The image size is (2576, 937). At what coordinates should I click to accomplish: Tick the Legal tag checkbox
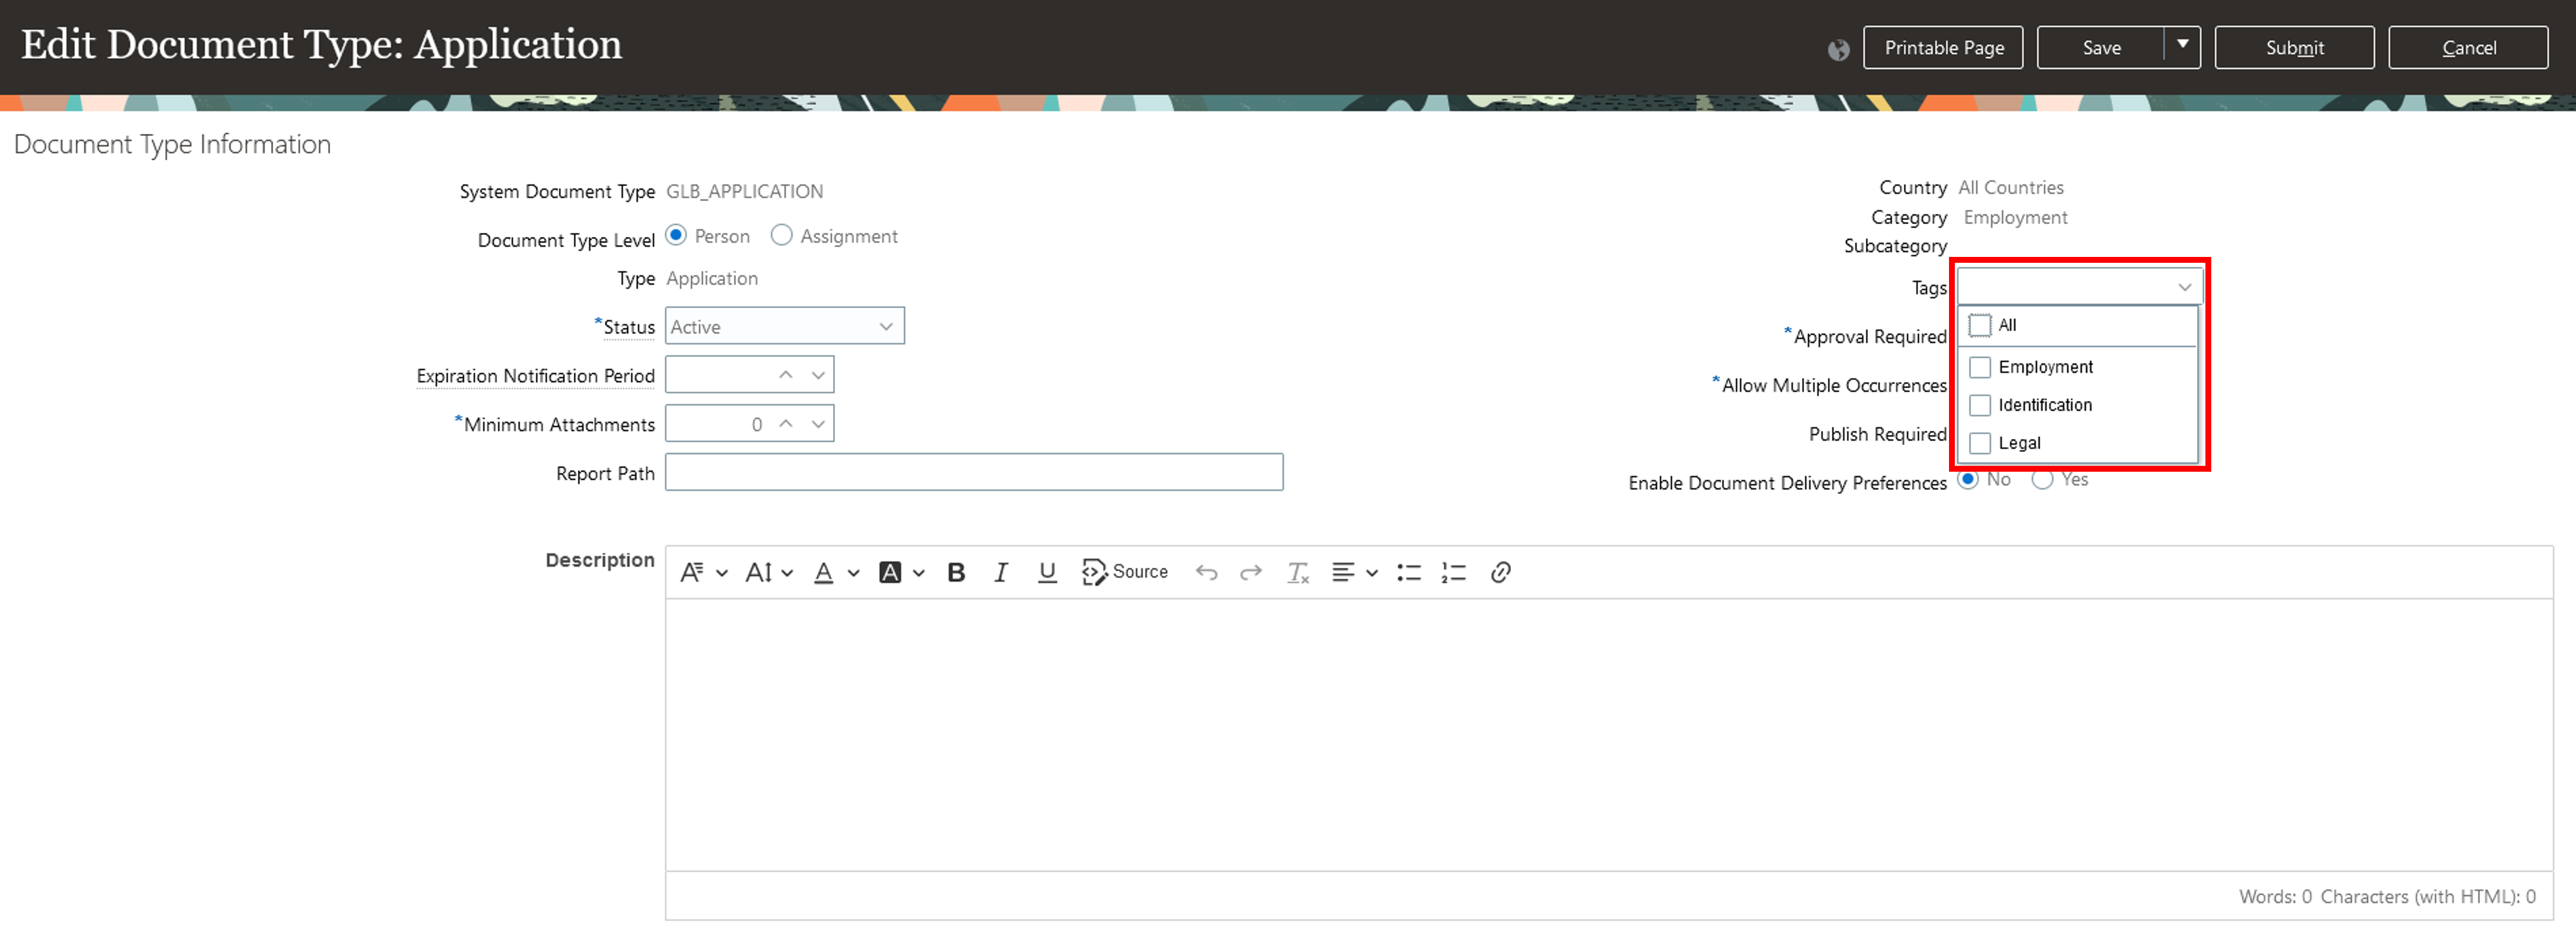coord(1979,443)
